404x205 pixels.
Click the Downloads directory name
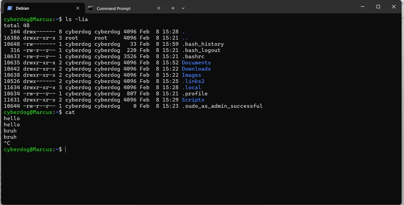196,69
